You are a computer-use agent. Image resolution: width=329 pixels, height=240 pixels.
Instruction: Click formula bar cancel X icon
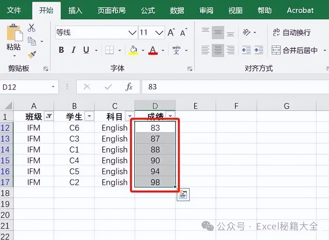[x=87, y=87]
